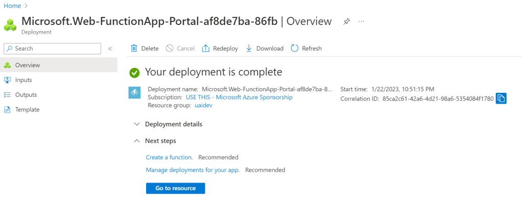Viewport: 522px width, 205px height.
Task: Follow the Create a function link
Action: click(x=169, y=157)
